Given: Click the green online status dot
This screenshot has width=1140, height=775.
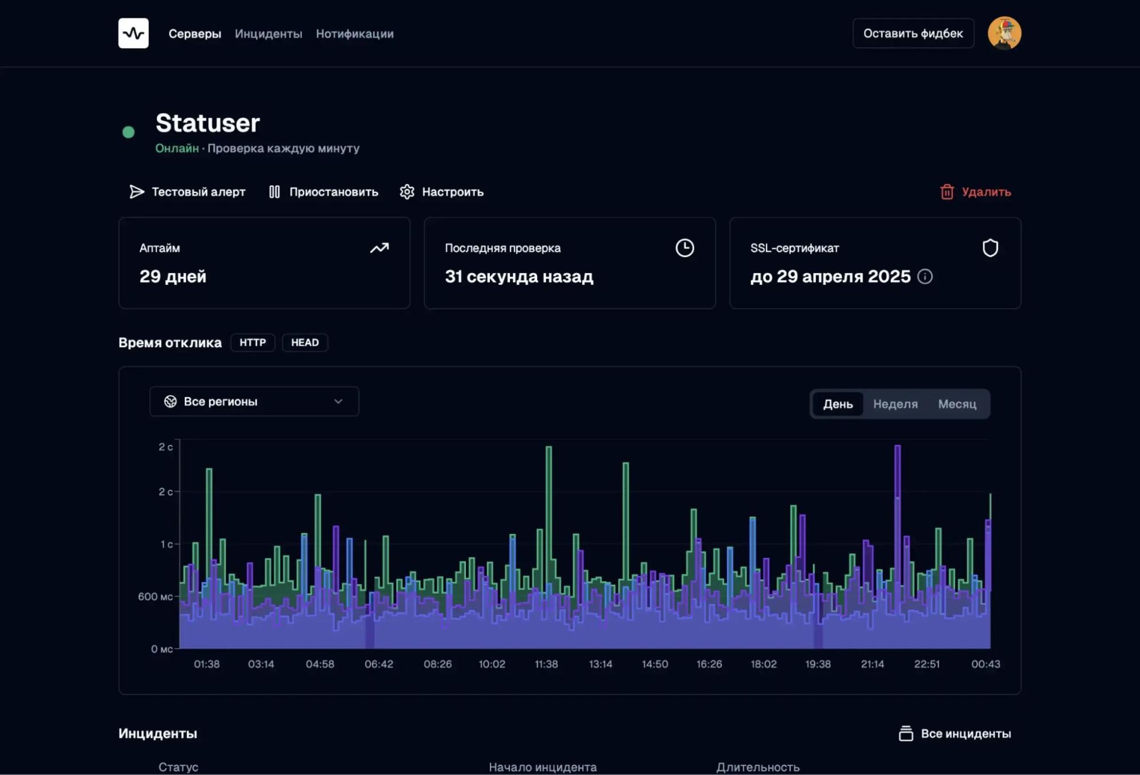Looking at the screenshot, I should (129, 132).
